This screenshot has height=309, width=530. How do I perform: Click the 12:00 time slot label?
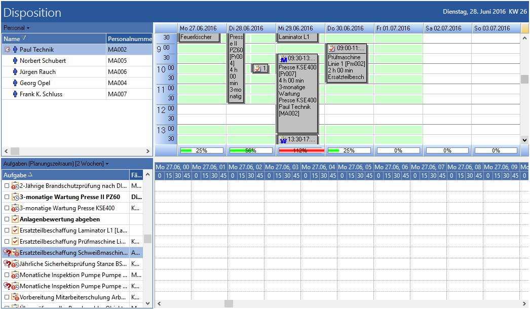tap(166, 109)
